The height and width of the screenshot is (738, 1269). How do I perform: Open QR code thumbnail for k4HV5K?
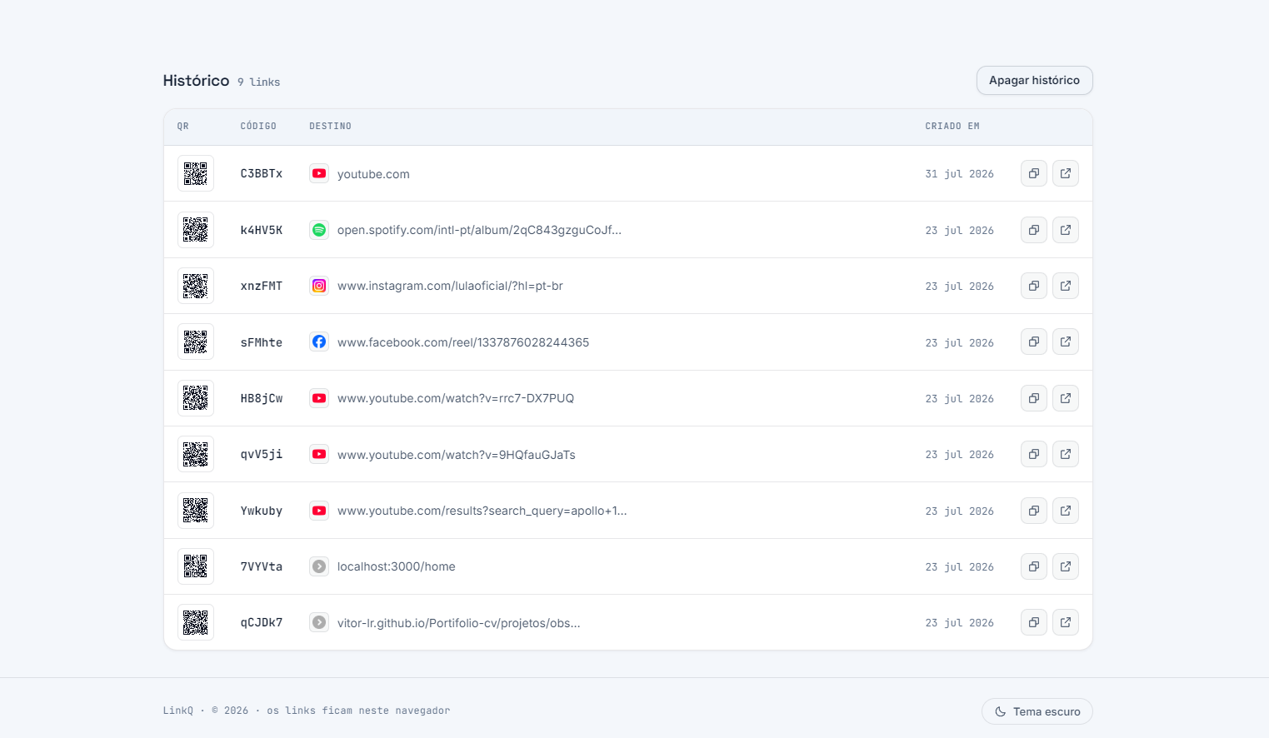click(x=196, y=230)
